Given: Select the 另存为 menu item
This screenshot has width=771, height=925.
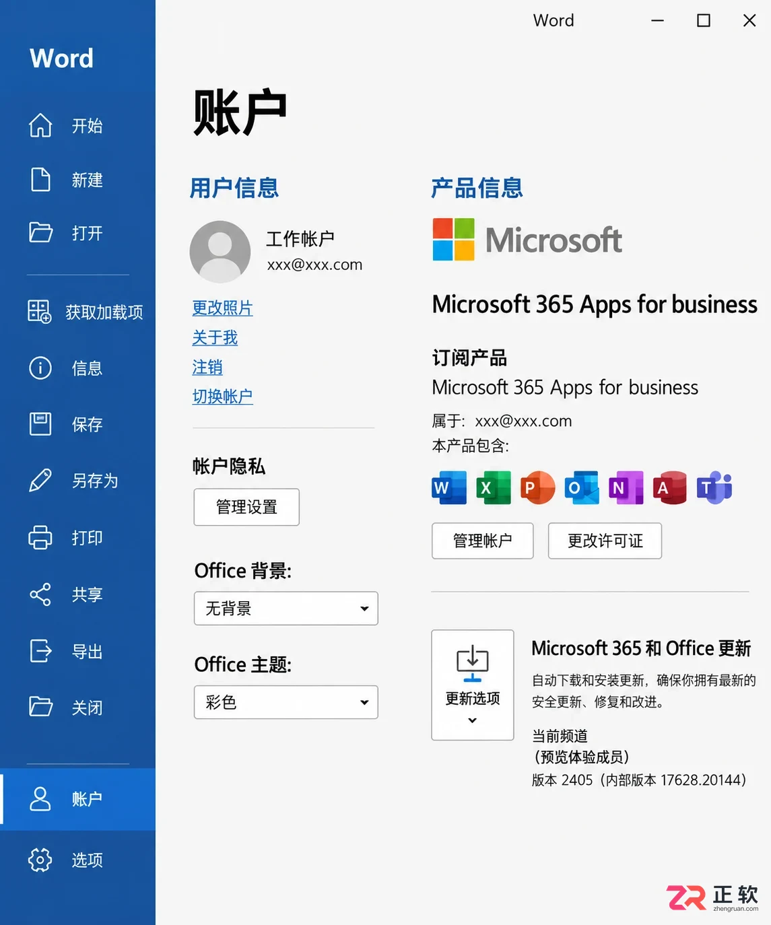Looking at the screenshot, I should (77, 480).
